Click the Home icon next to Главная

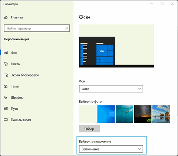coord(6,17)
